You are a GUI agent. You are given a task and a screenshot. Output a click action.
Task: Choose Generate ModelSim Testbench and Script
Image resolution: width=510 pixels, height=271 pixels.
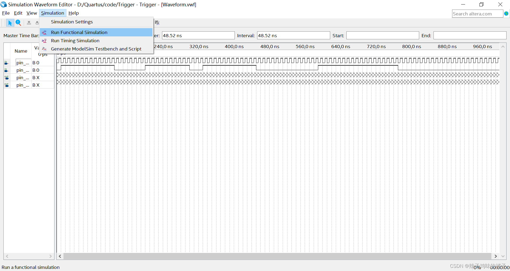pyautogui.click(x=96, y=49)
